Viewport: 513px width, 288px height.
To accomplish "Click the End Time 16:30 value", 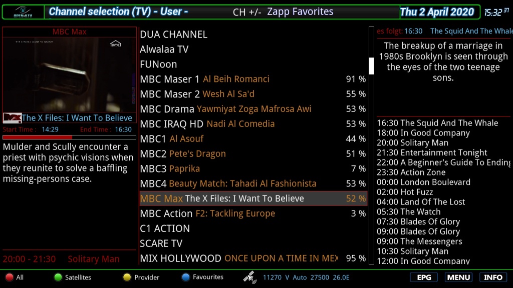I will click(x=123, y=129).
